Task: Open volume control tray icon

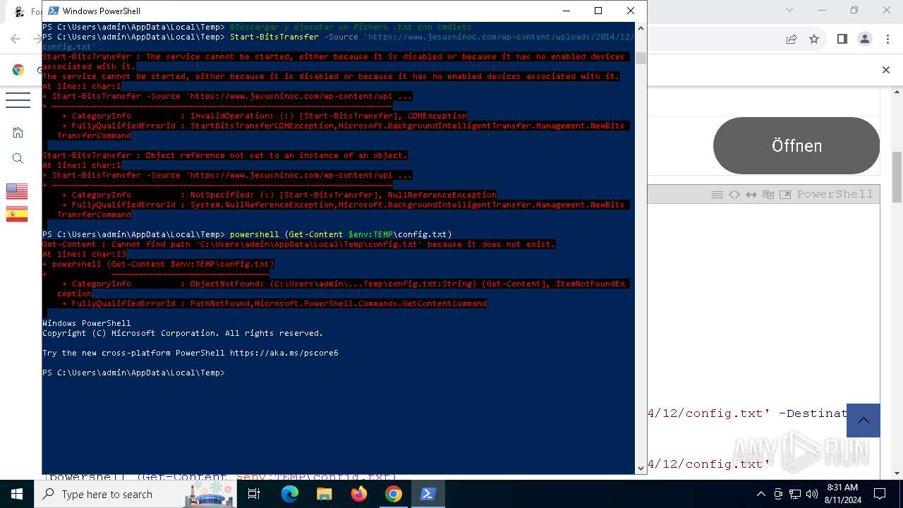Action: (812, 494)
